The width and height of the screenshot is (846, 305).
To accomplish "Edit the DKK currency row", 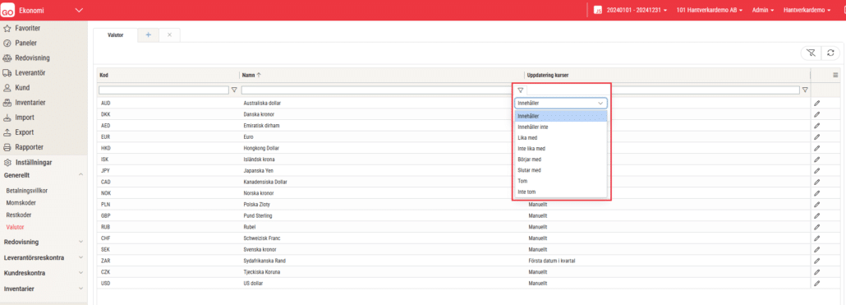I will click(816, 114).
